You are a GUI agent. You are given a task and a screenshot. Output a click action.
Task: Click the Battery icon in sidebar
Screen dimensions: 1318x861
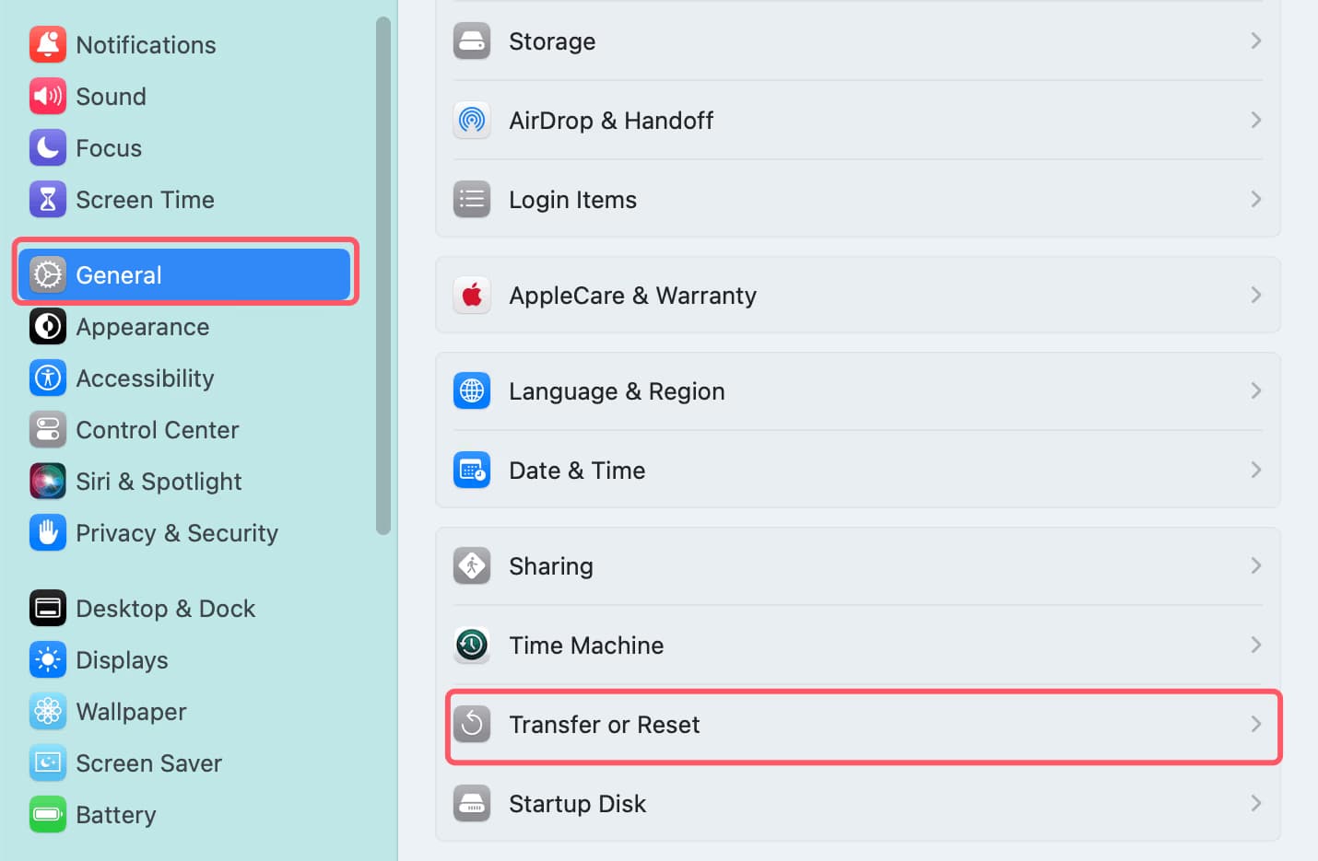pyautogui.click(x=48, y=814)
